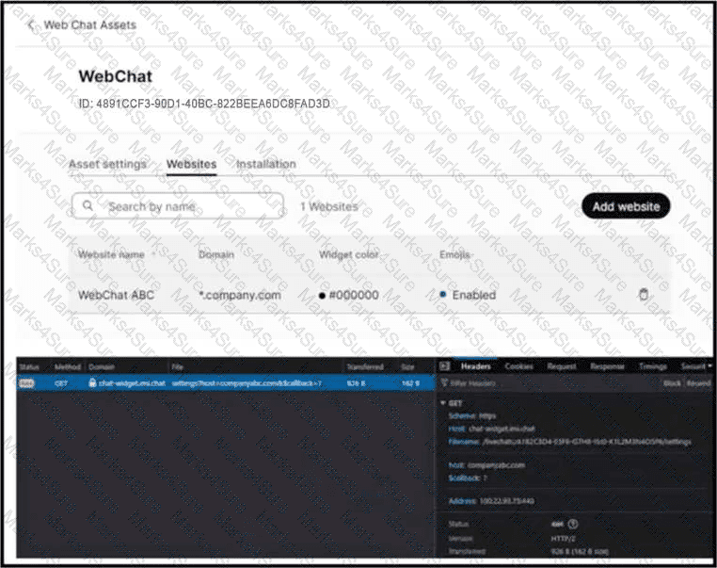Sort by Website name column arrow
Image resolution: width=717 pixels, height=568 pixels.
[x=153, y=254]
